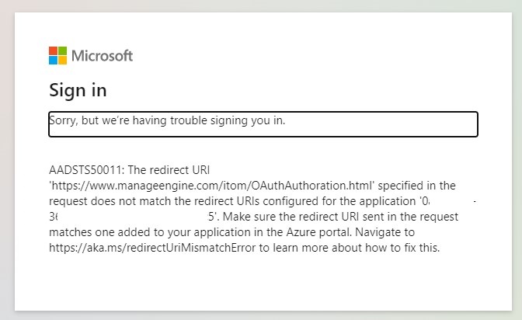This screenshot has height=320, width=522.
Task: Click empty area at bottom of sign-in card
Action: coord(263,287)
